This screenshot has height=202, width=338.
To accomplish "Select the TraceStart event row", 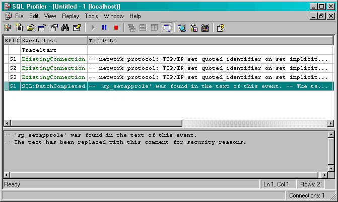I will 169,50.
